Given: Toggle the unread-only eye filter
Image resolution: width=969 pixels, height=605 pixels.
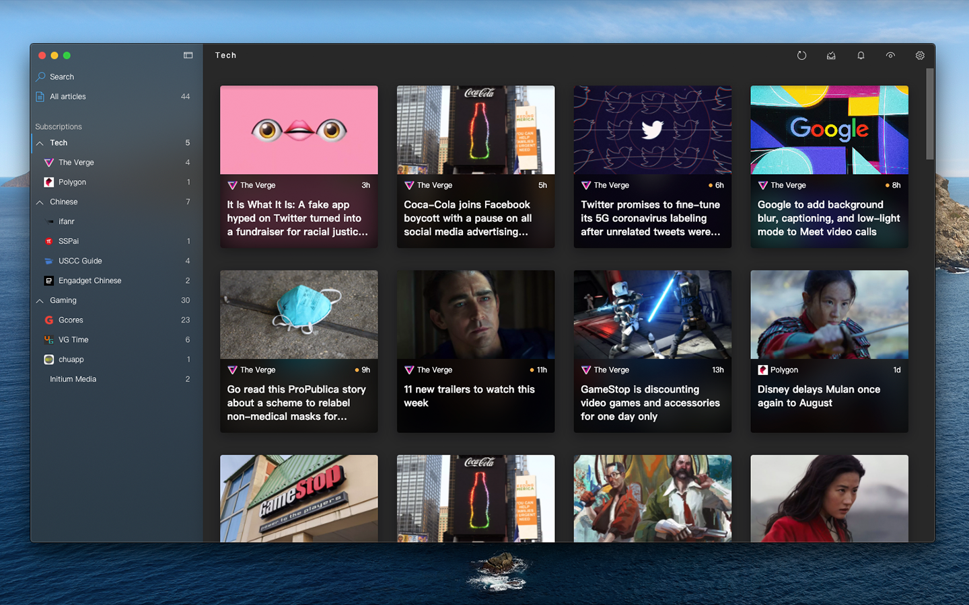Looking at the screenshot, I should [x=890, y=56].
